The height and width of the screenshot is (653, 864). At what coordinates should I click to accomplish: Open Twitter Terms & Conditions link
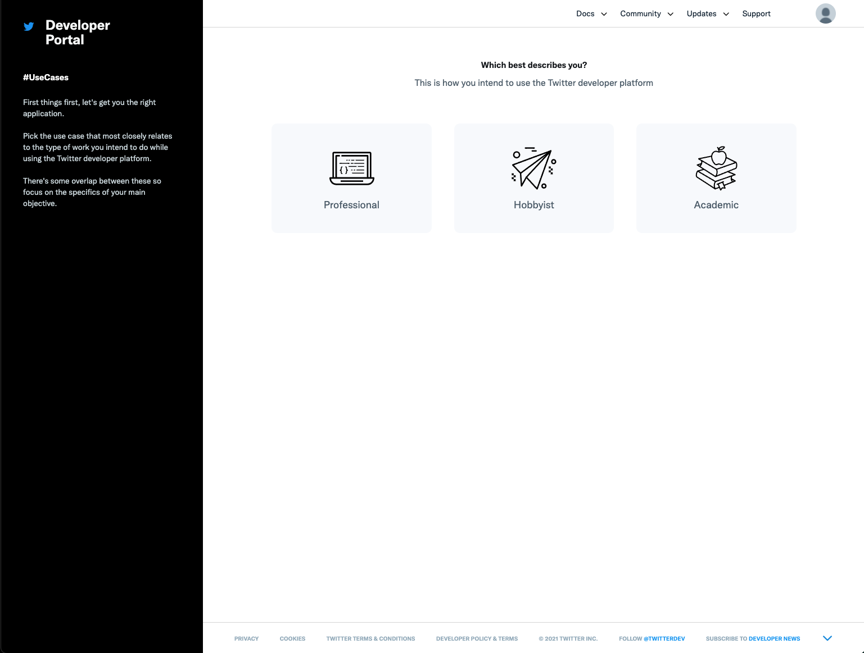click(x=370, y=638)
